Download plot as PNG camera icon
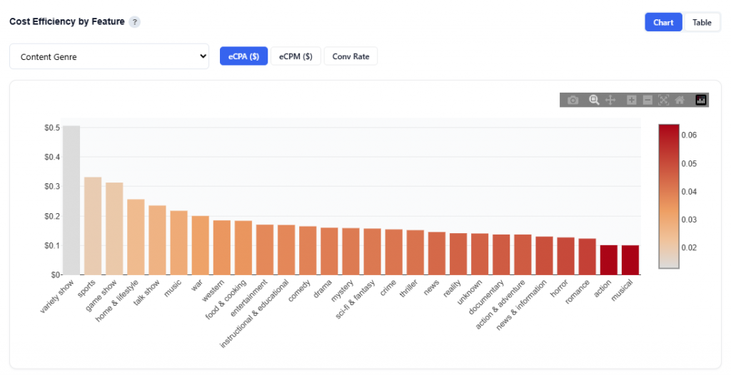 573,101
